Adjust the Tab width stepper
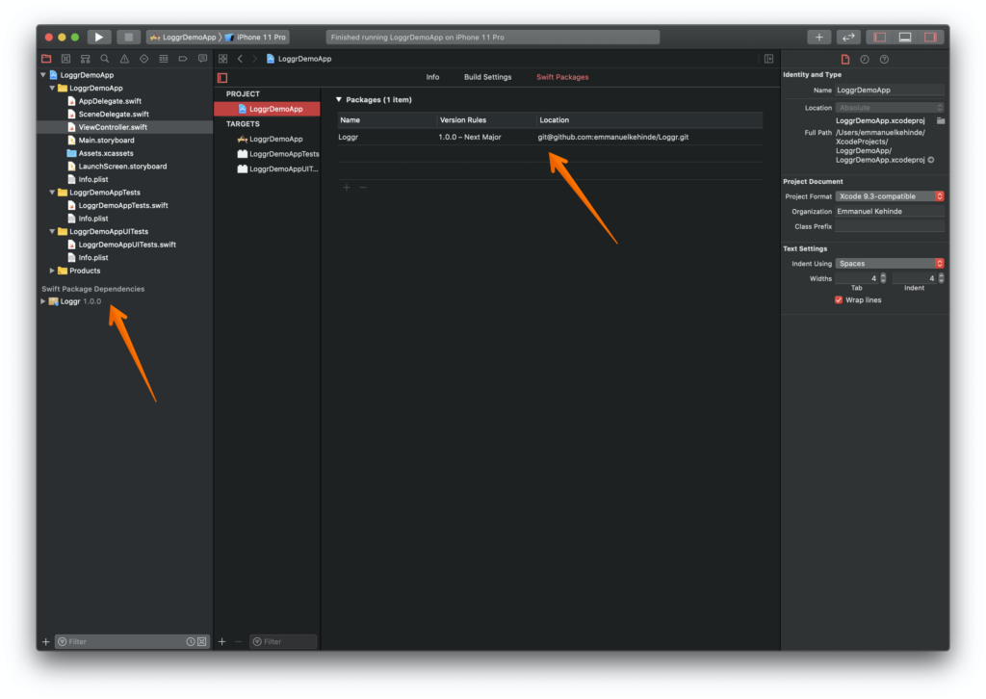986x699 pixels. tap(883, 278)
